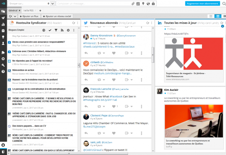The height and width of the screenshot is (155, 226).
Task: Reply to Danny Kronstrom's tweet
Action: [x=86, y=53]
